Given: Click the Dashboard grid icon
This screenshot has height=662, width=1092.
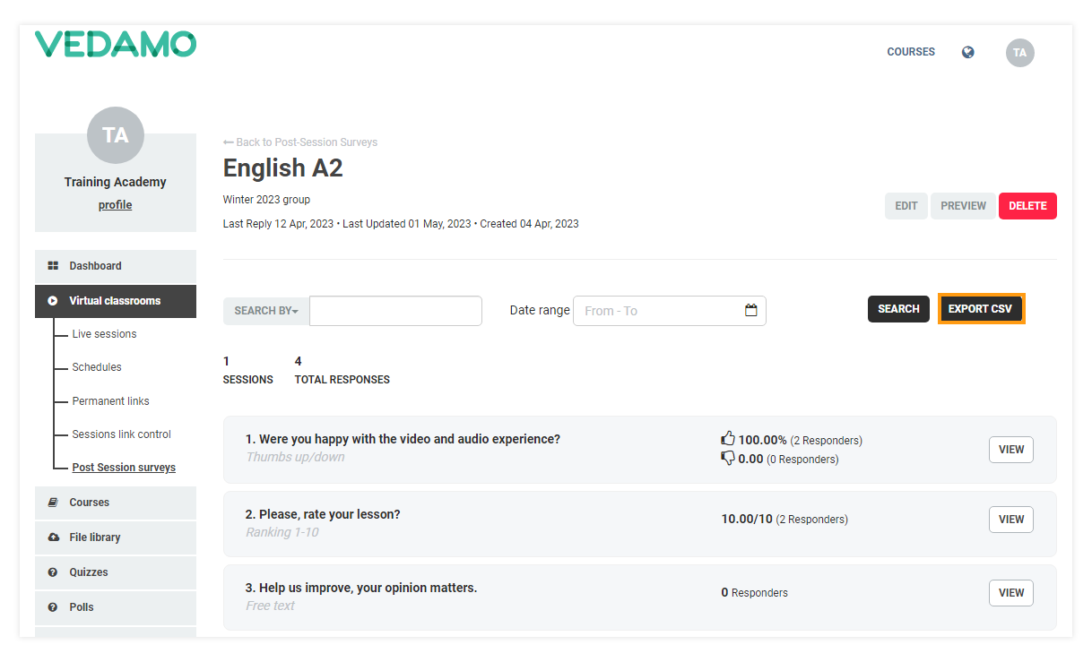Looking at the screenshot, I should 53,266.
